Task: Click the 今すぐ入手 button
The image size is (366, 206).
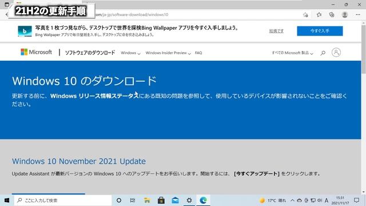Action: (x=320, y=31)
